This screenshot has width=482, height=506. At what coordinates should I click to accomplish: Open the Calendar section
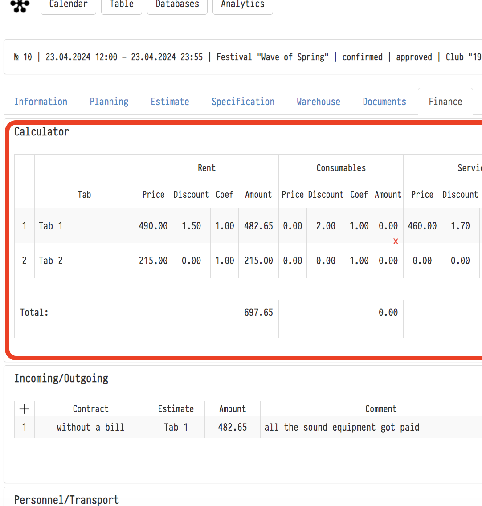point(68,5)
